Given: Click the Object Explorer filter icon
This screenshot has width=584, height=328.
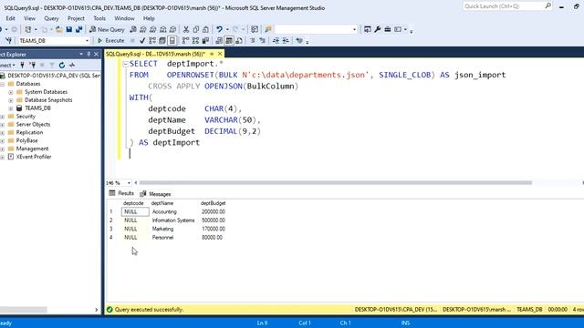Looking at the screenshot, I should tap(52, 65).
